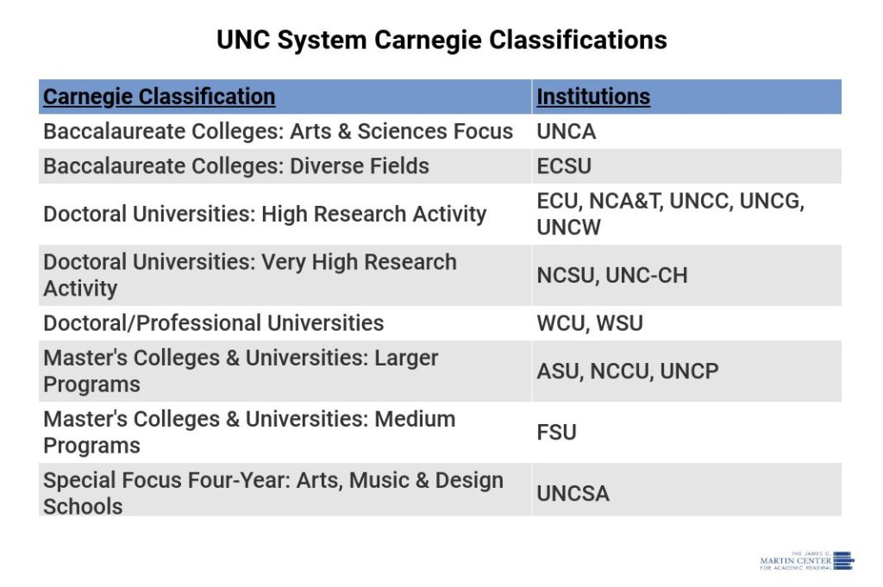This screenshot has width=883, height=587.
Task: Click "Master's Colleges & Universities: Larger Programs"
Action: click(241, 371)
